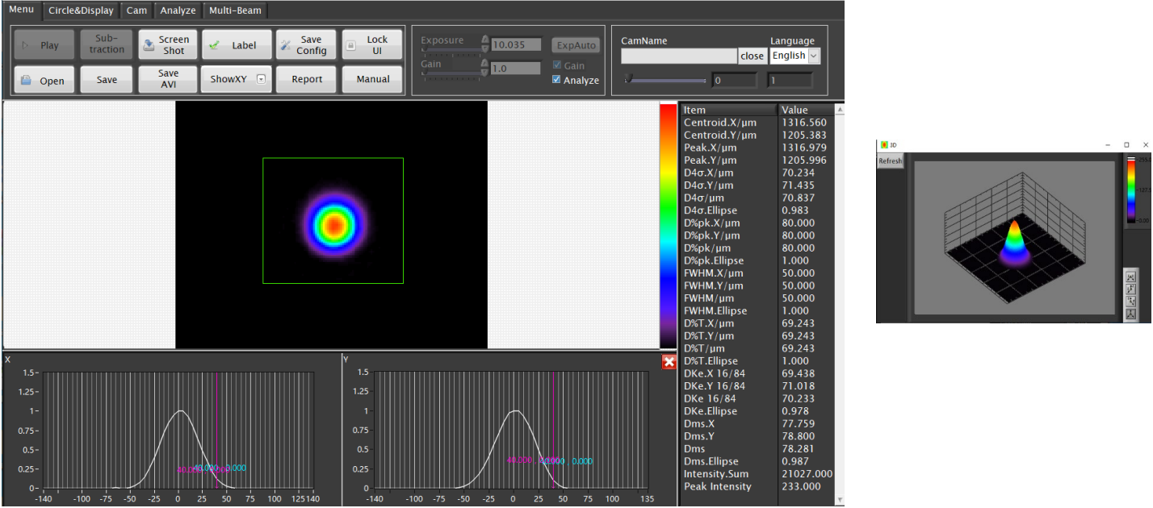Click the Play button
Viewport: 1153px width, 508px height.
coord(44,45)
